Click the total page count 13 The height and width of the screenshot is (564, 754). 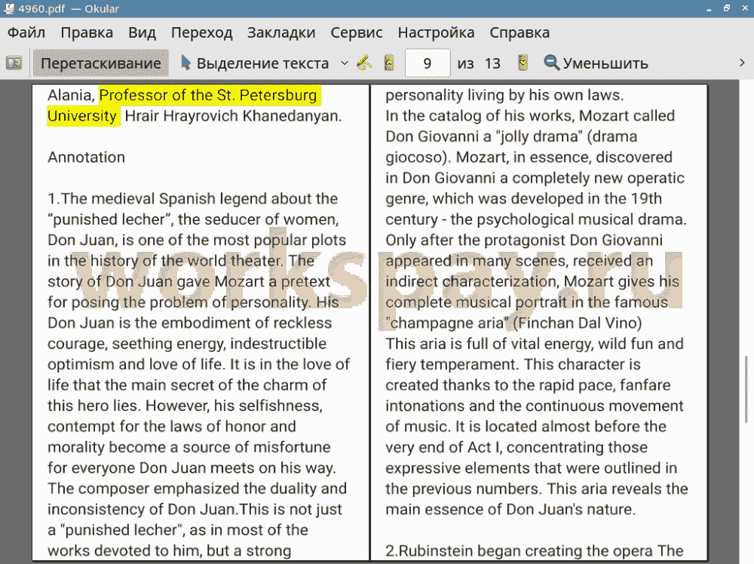pyautogui.click(x=492, y=63)
